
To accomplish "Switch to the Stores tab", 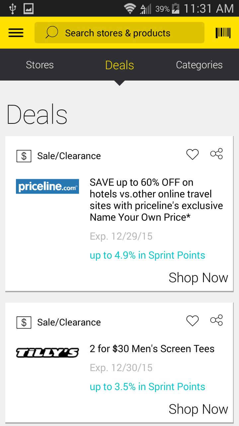I will tap(40, 65).
